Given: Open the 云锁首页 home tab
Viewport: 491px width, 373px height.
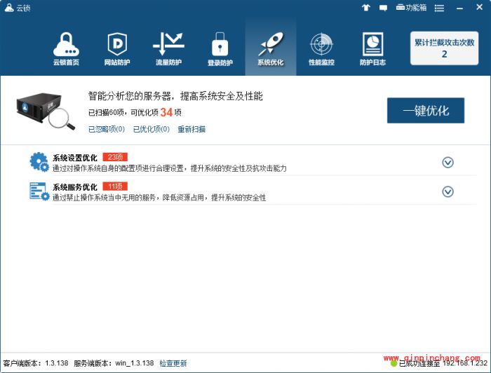Looking at the screenshot, I should [66, 49].
